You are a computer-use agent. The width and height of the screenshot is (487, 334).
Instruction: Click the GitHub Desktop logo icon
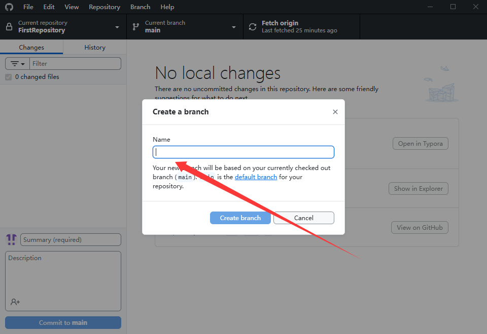click(x=9, y=7)
